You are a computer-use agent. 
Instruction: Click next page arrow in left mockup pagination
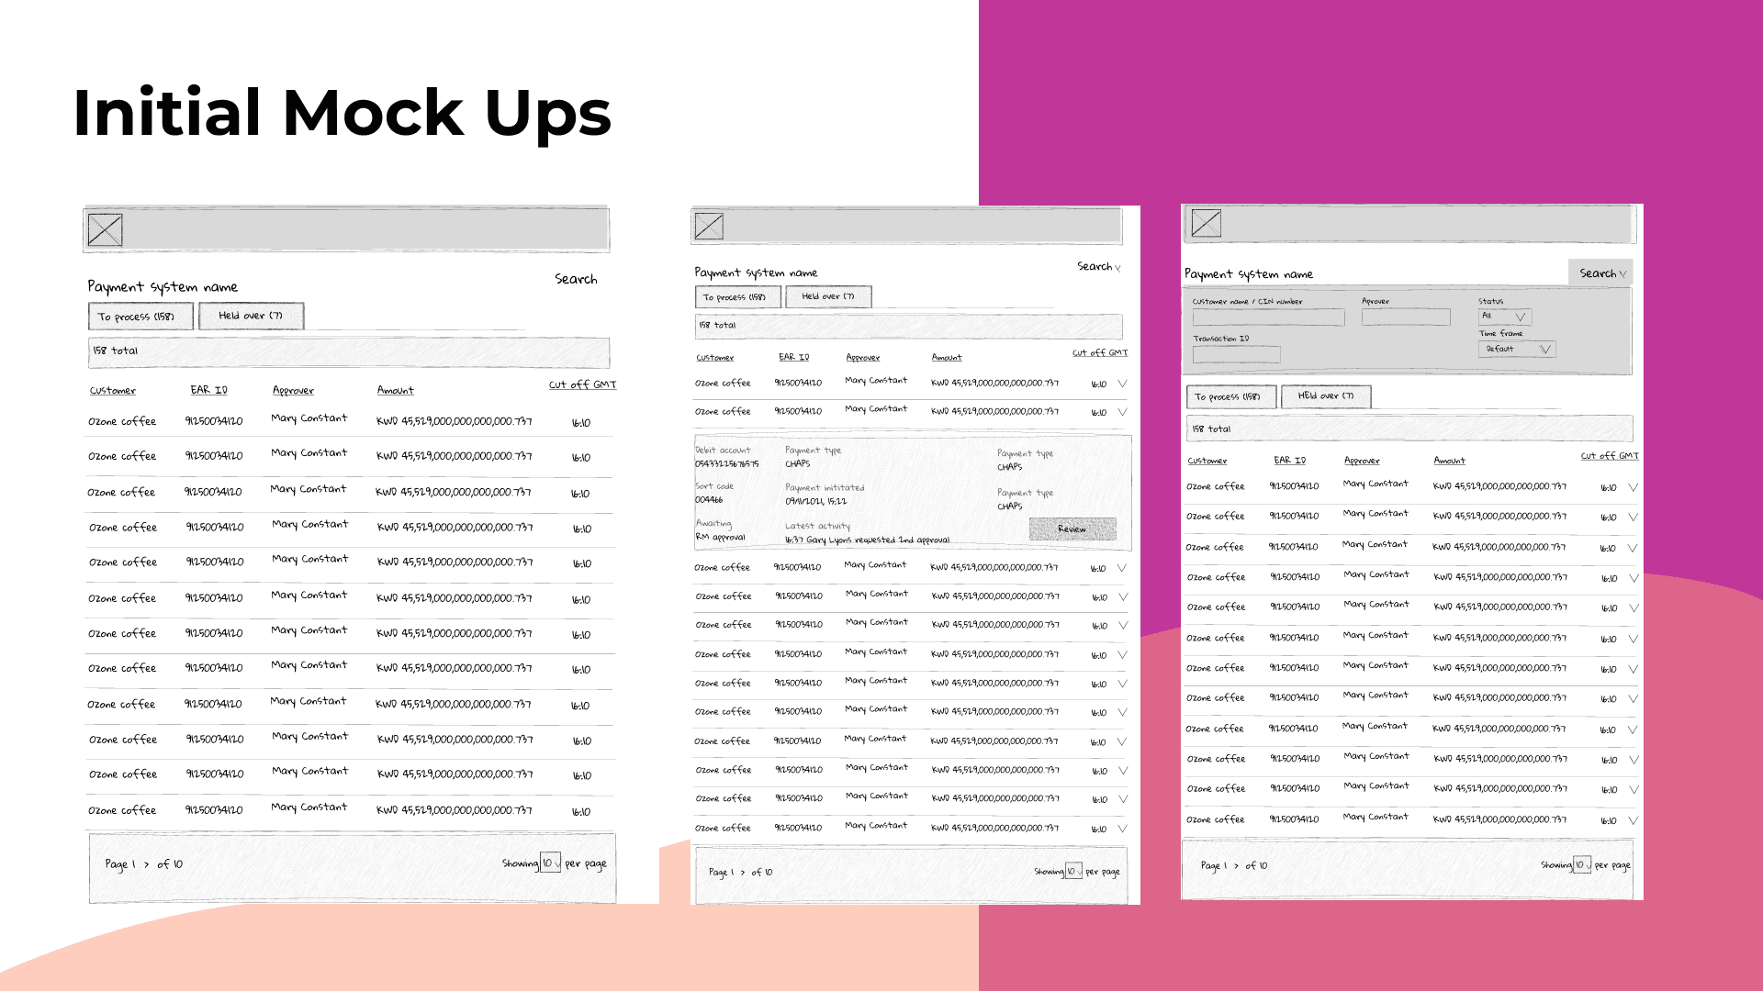[147, 864]
